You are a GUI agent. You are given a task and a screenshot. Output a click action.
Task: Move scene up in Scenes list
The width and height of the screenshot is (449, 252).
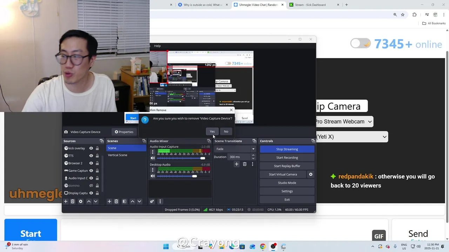(x=133, y=201)
